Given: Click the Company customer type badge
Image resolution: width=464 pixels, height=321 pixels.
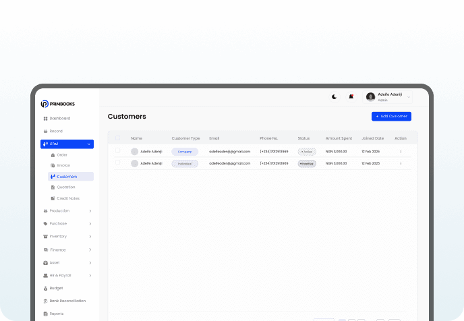Looking at the screenshot, I should (185, 152).
